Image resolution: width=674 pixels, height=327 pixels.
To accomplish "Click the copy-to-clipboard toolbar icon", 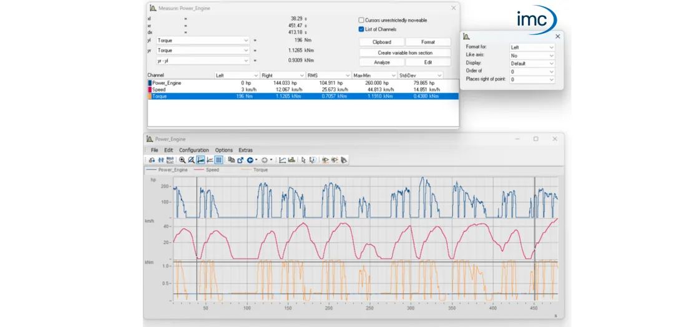I will 232,160.
